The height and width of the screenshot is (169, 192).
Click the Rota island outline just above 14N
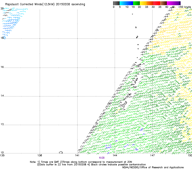[130, 94]
